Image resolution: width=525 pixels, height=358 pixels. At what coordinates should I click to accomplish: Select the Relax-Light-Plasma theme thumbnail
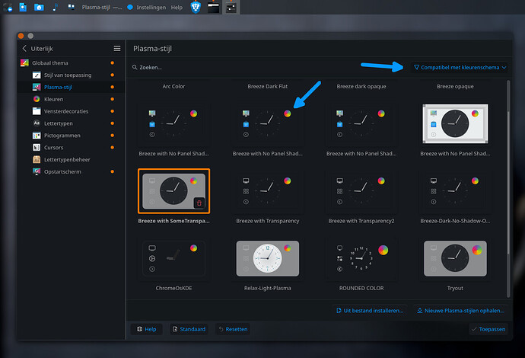pos(268,258)
